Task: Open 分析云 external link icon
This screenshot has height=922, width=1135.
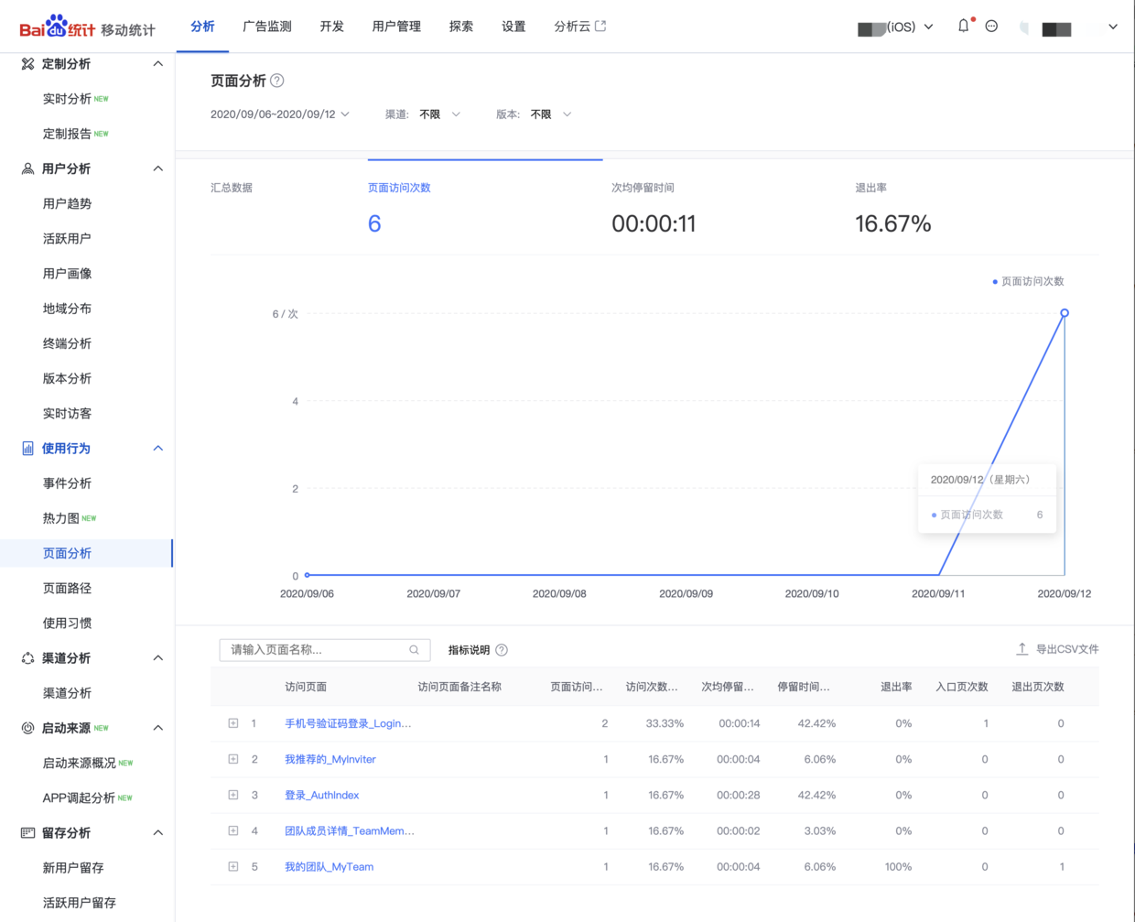Action: click(x=600, y=27)
